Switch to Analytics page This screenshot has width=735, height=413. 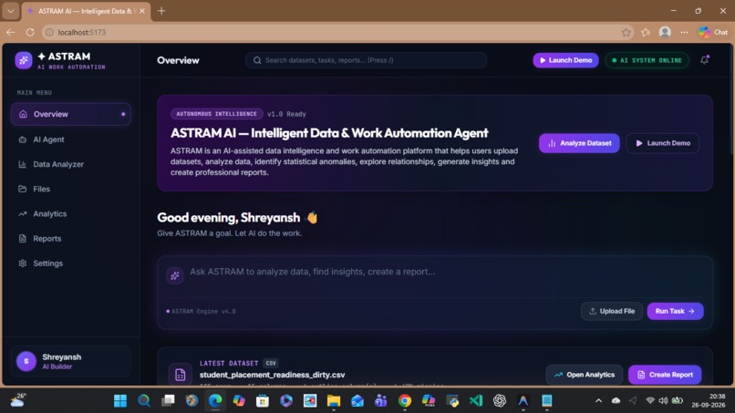(71, 213)
